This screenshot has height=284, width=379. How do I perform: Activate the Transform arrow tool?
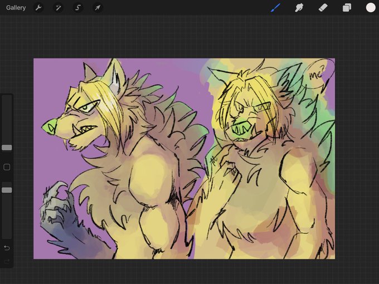pos(98,8)
